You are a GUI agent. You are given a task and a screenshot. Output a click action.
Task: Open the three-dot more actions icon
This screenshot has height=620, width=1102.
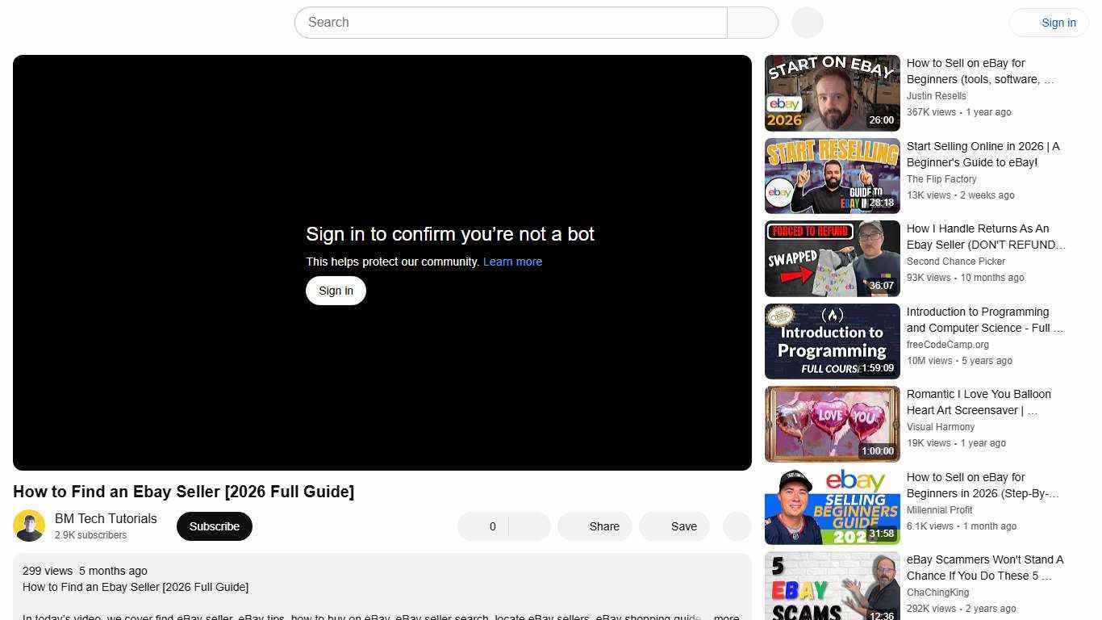click(x=736, y=526)
